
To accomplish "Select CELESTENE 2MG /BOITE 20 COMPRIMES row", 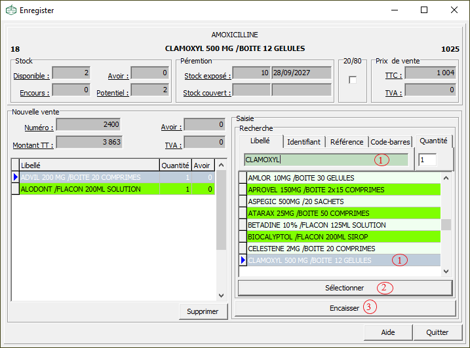I will [343, 249].
